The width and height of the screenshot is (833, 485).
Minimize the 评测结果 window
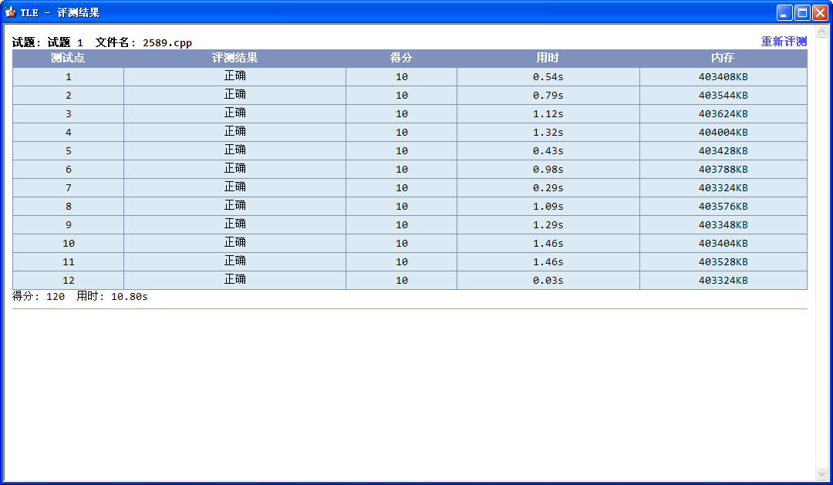(x=784, y=12)
